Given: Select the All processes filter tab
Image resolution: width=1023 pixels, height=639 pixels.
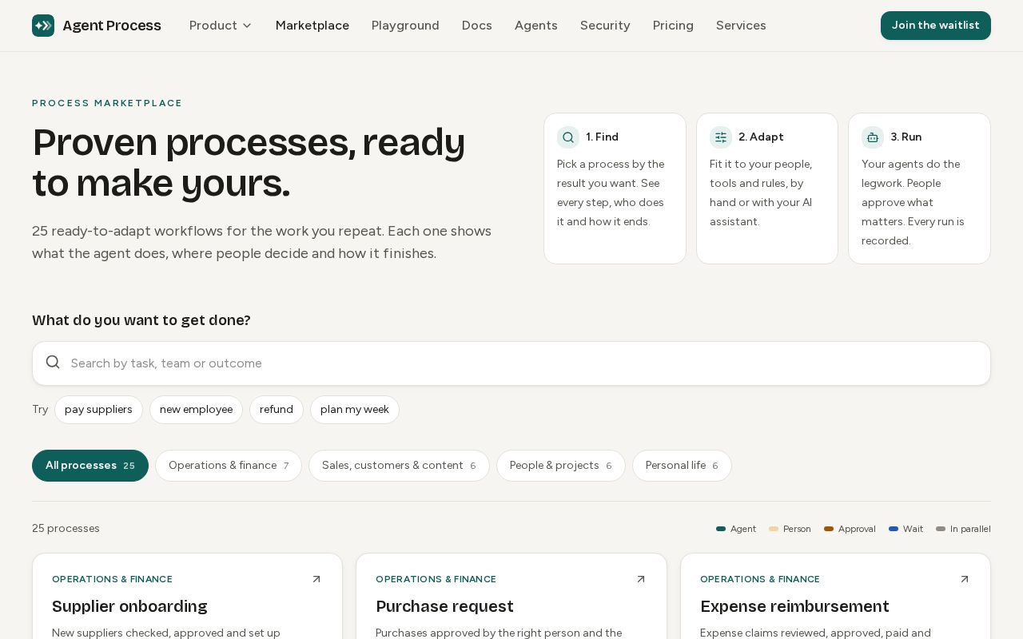Looking at the screenshot, I should [90, 466].
